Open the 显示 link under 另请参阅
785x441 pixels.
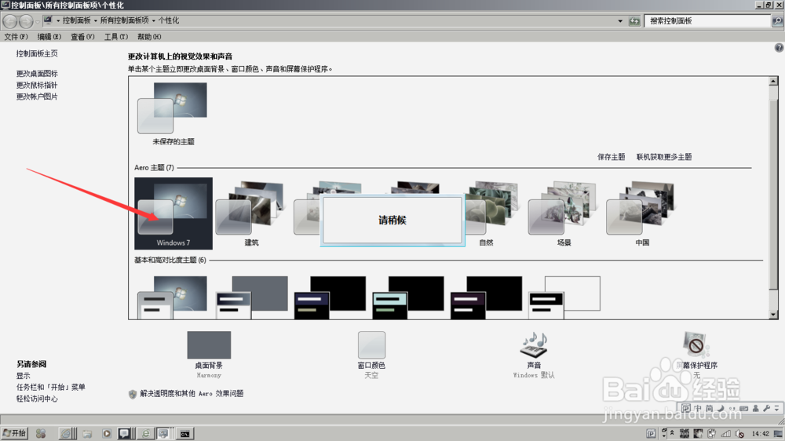click(x=23, y=376)
